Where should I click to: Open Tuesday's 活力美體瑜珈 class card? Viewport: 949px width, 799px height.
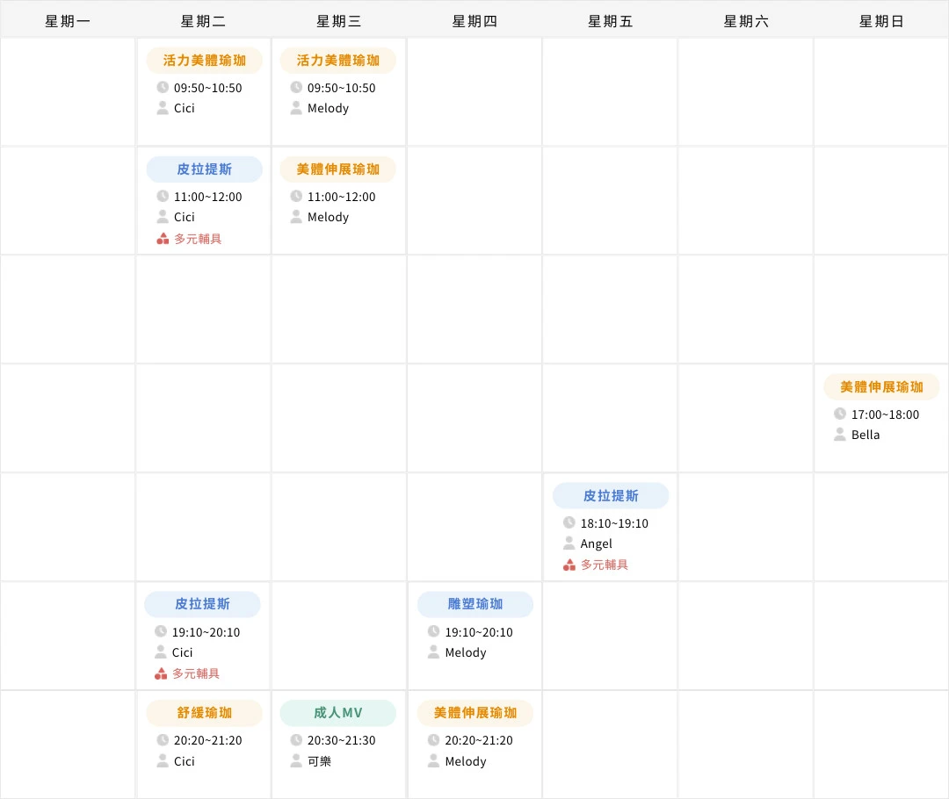click(204, 60)
